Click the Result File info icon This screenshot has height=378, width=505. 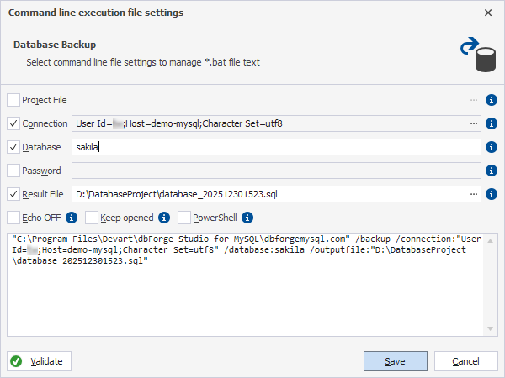click(x=492, y=194)
